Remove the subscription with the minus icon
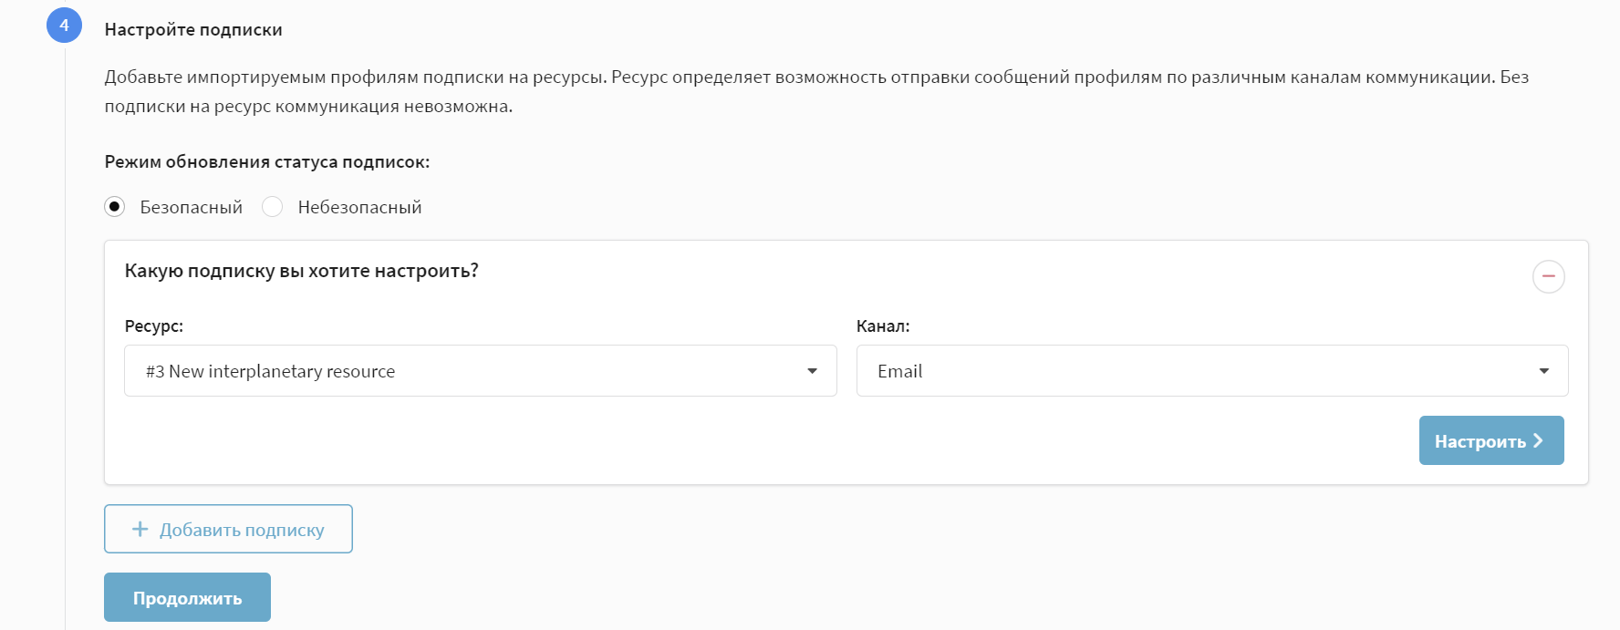 click(x=1548, y=276)
